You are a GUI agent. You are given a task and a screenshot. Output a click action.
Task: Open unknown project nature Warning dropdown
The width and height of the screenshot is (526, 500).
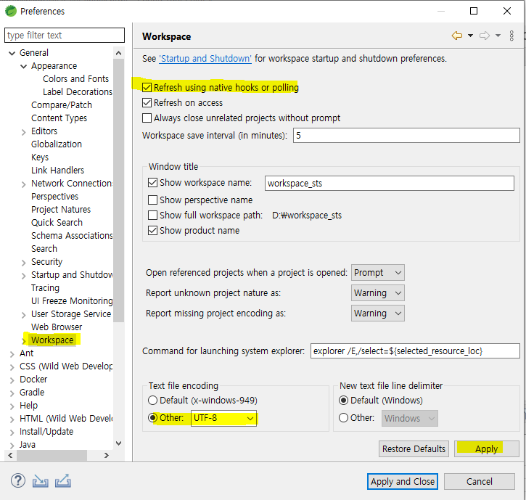378,293
